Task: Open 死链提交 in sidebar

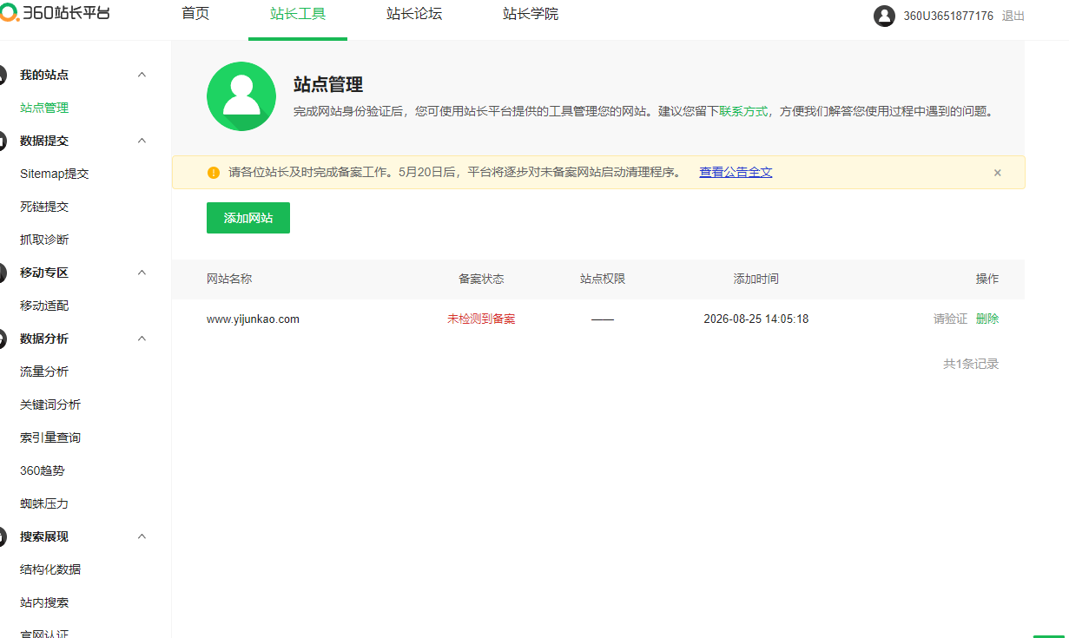Action: (44, 207)
